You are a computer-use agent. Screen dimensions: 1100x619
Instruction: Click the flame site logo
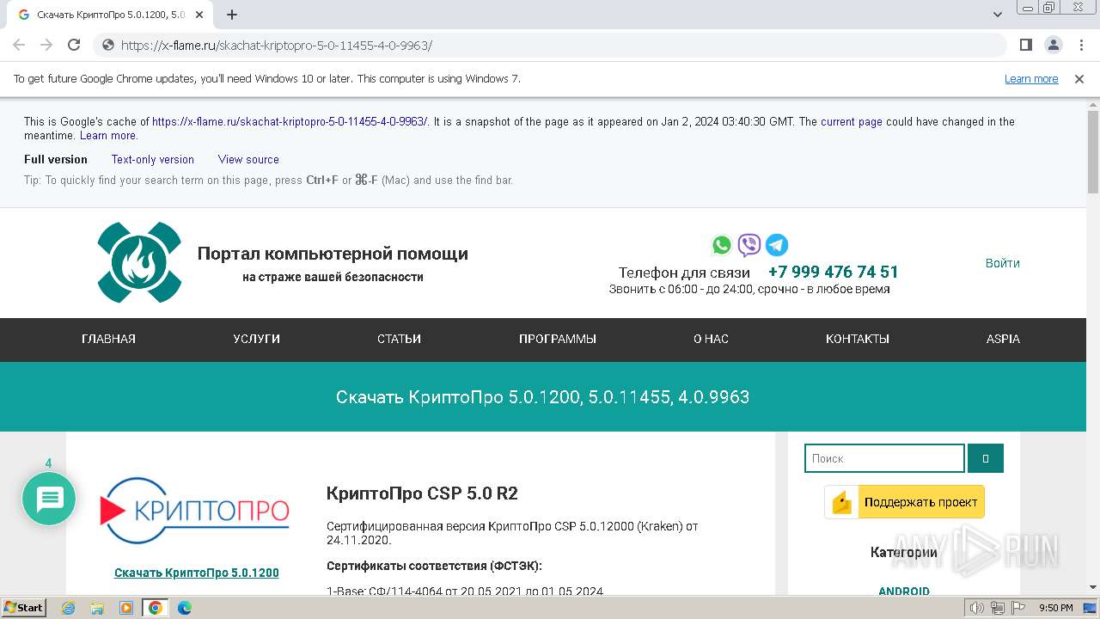click(x=139, y=262)
